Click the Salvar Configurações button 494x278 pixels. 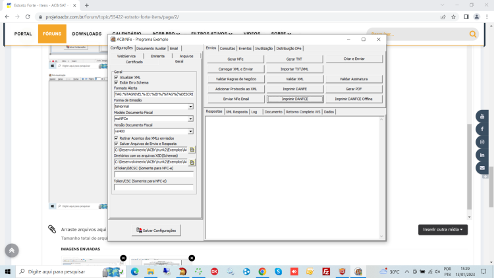tap(156, 231)
